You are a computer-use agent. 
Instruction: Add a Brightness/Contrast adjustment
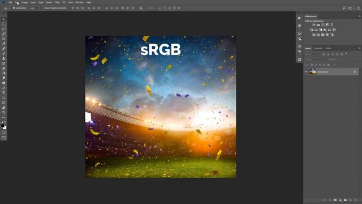click(313, 25)
